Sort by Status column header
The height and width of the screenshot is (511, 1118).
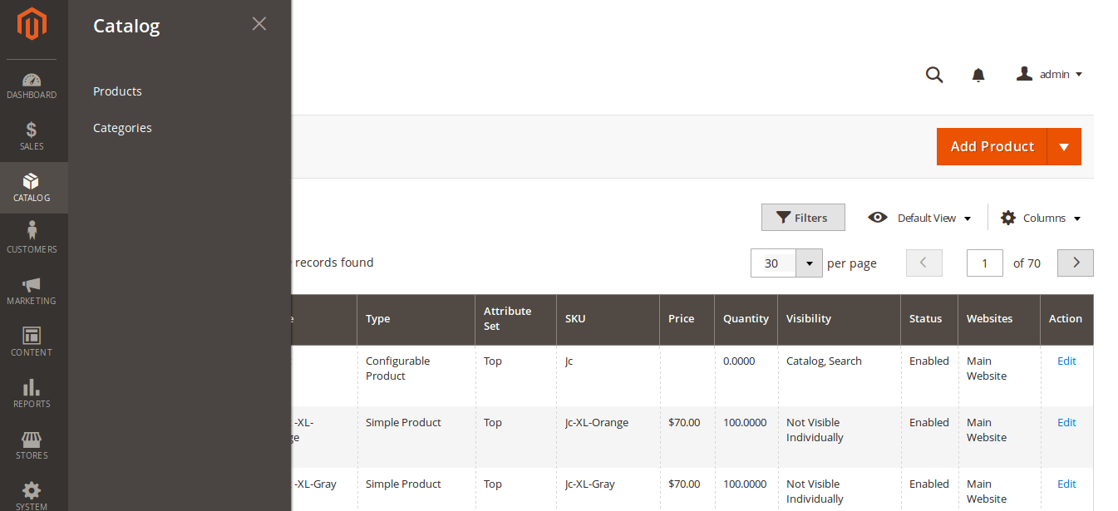[928, 319]
